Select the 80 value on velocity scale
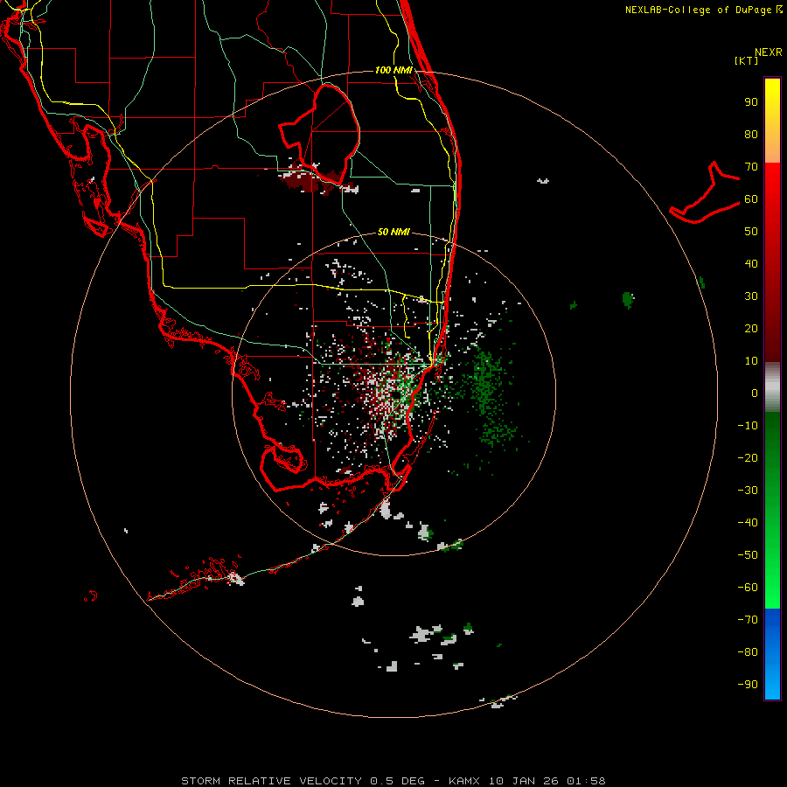The height and width of the screenshot is (787, 787). 751,135
